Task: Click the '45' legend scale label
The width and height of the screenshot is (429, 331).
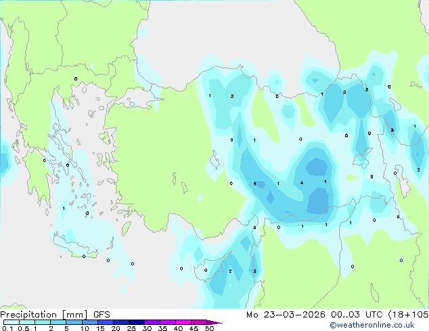Action: [x=194, y=328]
